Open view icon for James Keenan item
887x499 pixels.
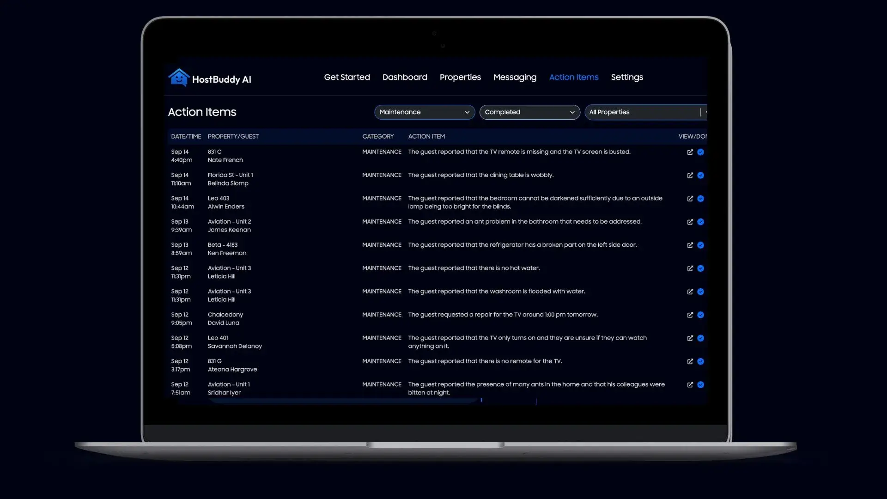point(690,222)
